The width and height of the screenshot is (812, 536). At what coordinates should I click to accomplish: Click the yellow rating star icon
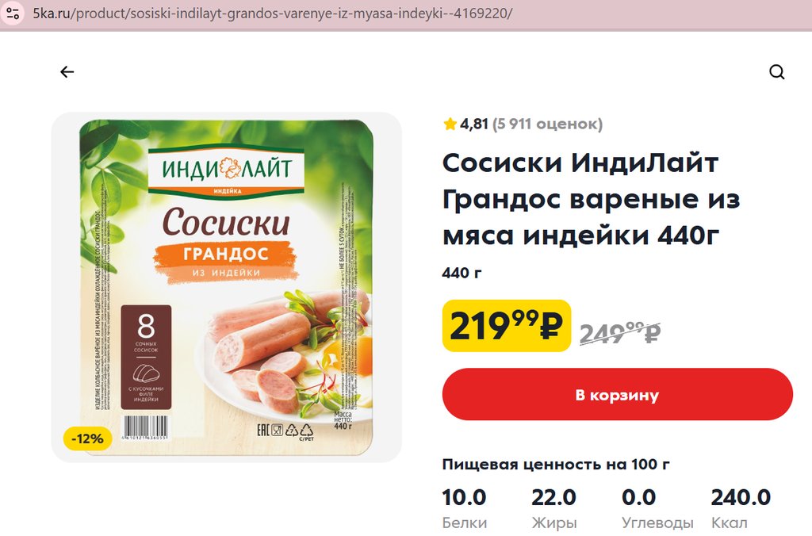pyautogui.click(x=450, y=124)
